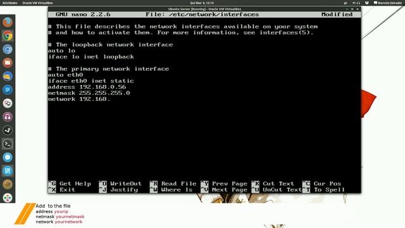Click the 'network 192.168.' line

pyautogui.click(x=79, y=99)
